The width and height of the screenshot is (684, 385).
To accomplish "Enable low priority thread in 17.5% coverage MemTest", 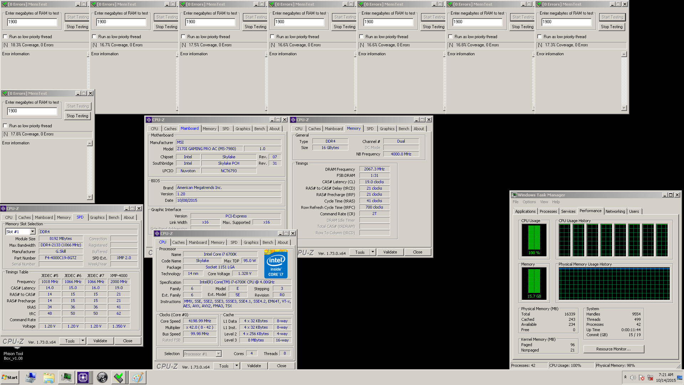I will 183,37.
